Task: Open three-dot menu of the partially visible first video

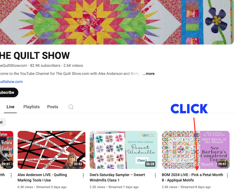Action: click(11, 175)
